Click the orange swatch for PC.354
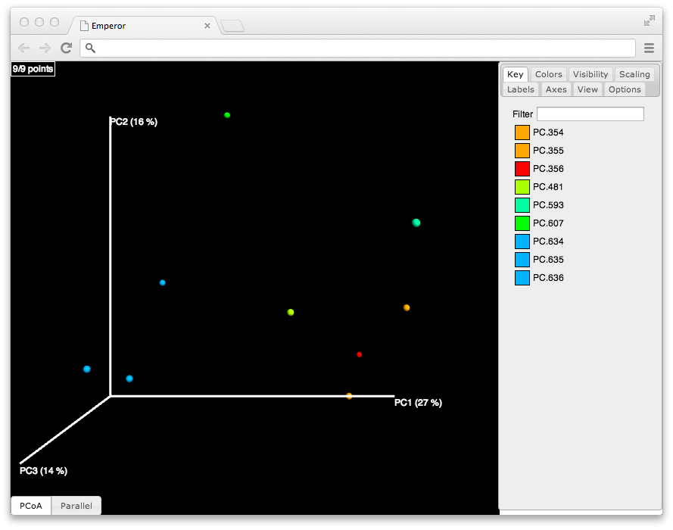673x530 pixels. 522,132
